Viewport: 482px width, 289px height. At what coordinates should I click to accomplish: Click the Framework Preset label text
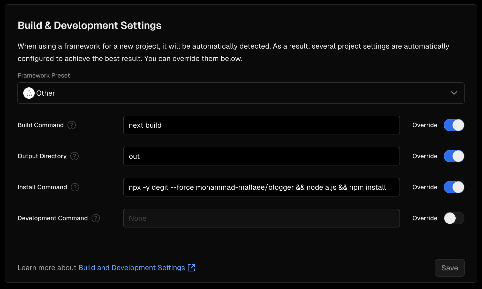[x=44, y=75]
